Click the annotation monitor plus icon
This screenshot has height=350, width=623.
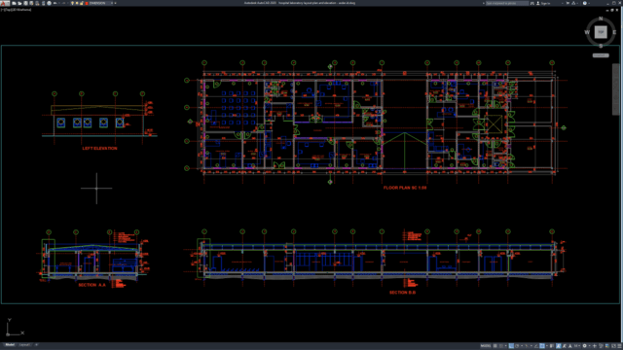[595, 346]
